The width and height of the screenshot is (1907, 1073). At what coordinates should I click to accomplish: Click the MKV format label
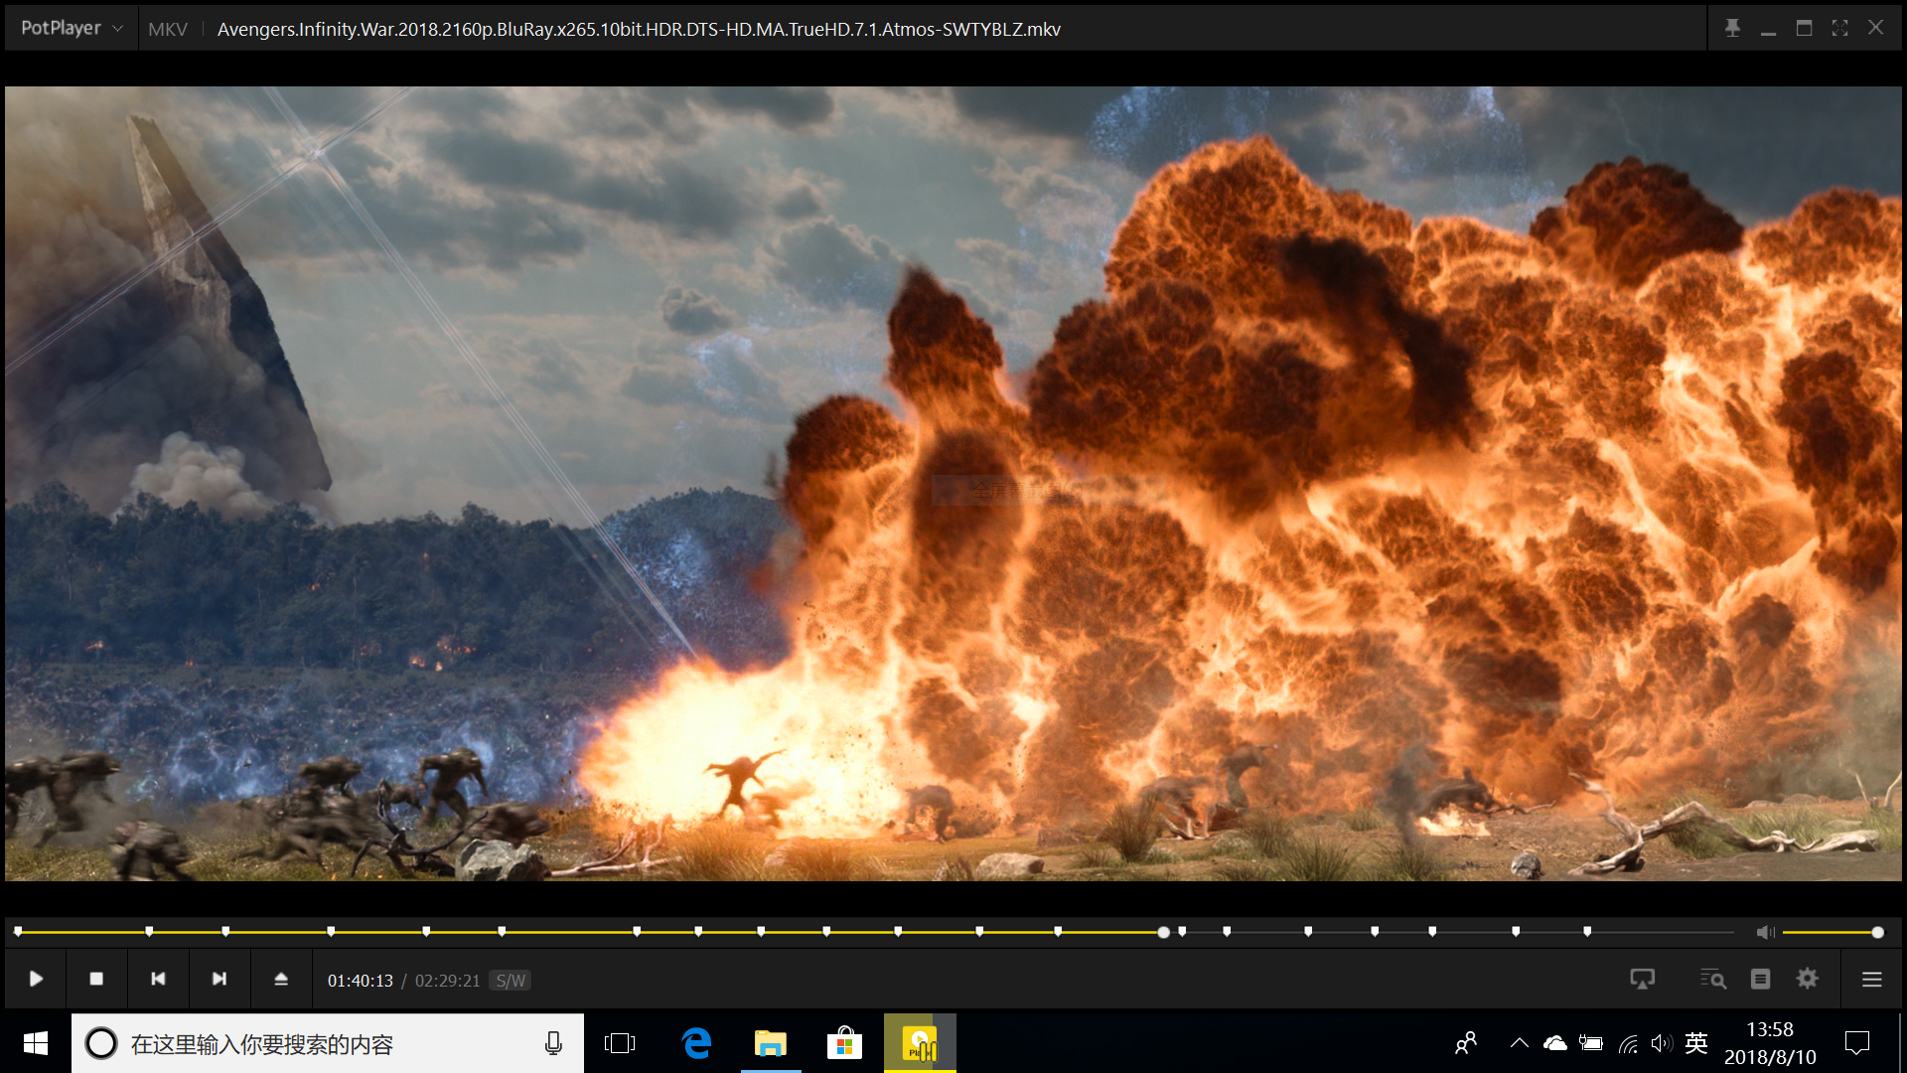pos(167,29)
